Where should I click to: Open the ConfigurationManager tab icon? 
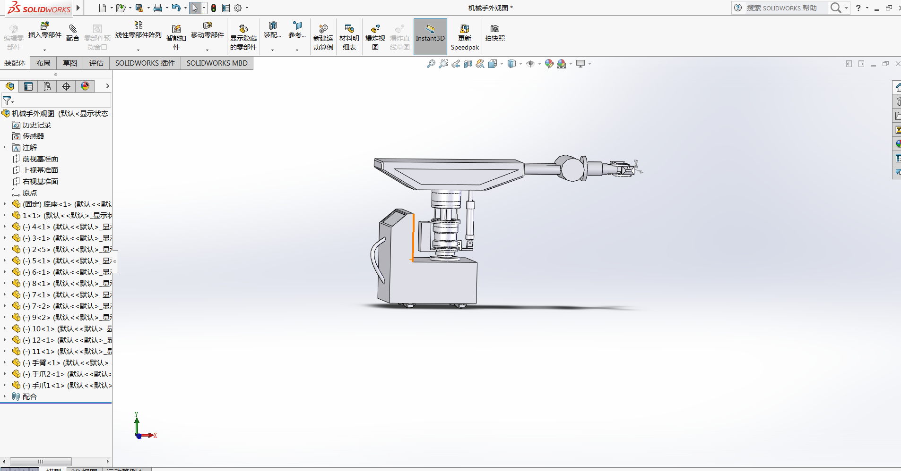click(47, 86)
